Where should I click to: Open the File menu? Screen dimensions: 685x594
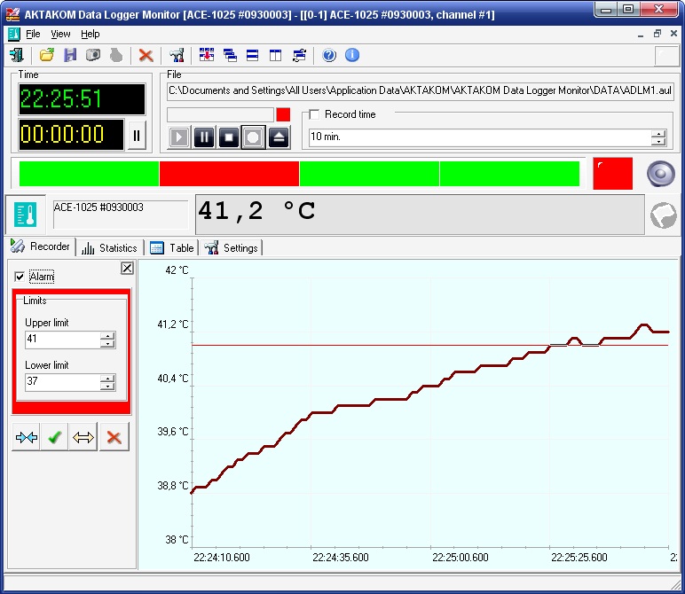pyautogui.click(x=33, y=34)
